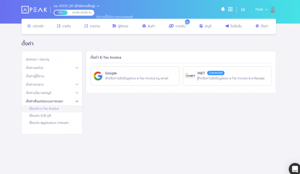Expand ตั้งค่าองค์กร sidebar section
This screenshot has height=174, width=300.
pos(77,68)
